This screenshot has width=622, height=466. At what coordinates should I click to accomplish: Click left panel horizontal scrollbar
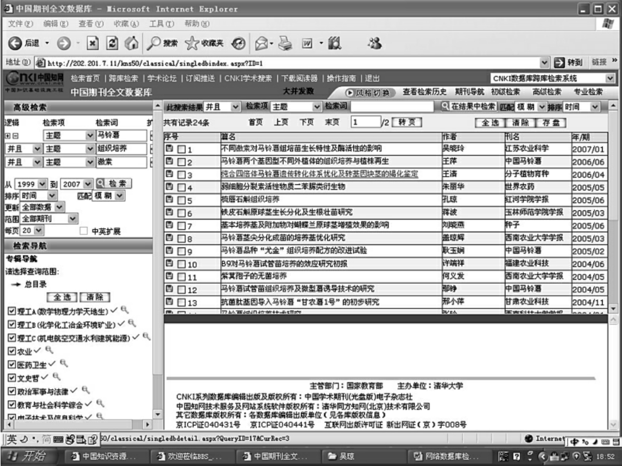pos(77,424)
